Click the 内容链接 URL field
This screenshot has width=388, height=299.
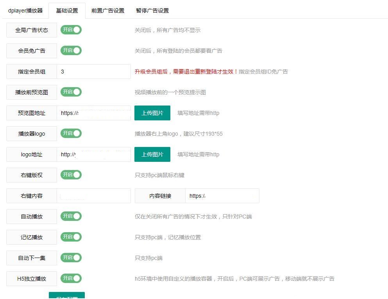[222, 195]
